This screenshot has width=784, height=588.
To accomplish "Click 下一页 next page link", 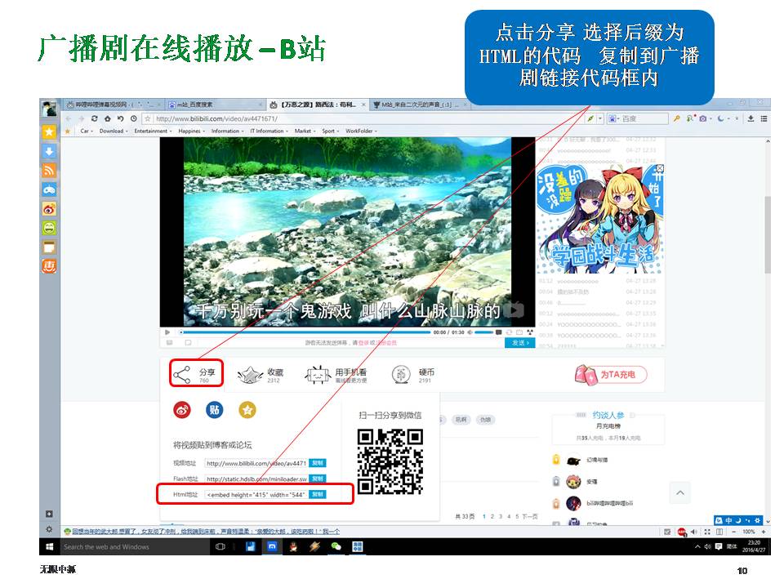I will 529,516.
